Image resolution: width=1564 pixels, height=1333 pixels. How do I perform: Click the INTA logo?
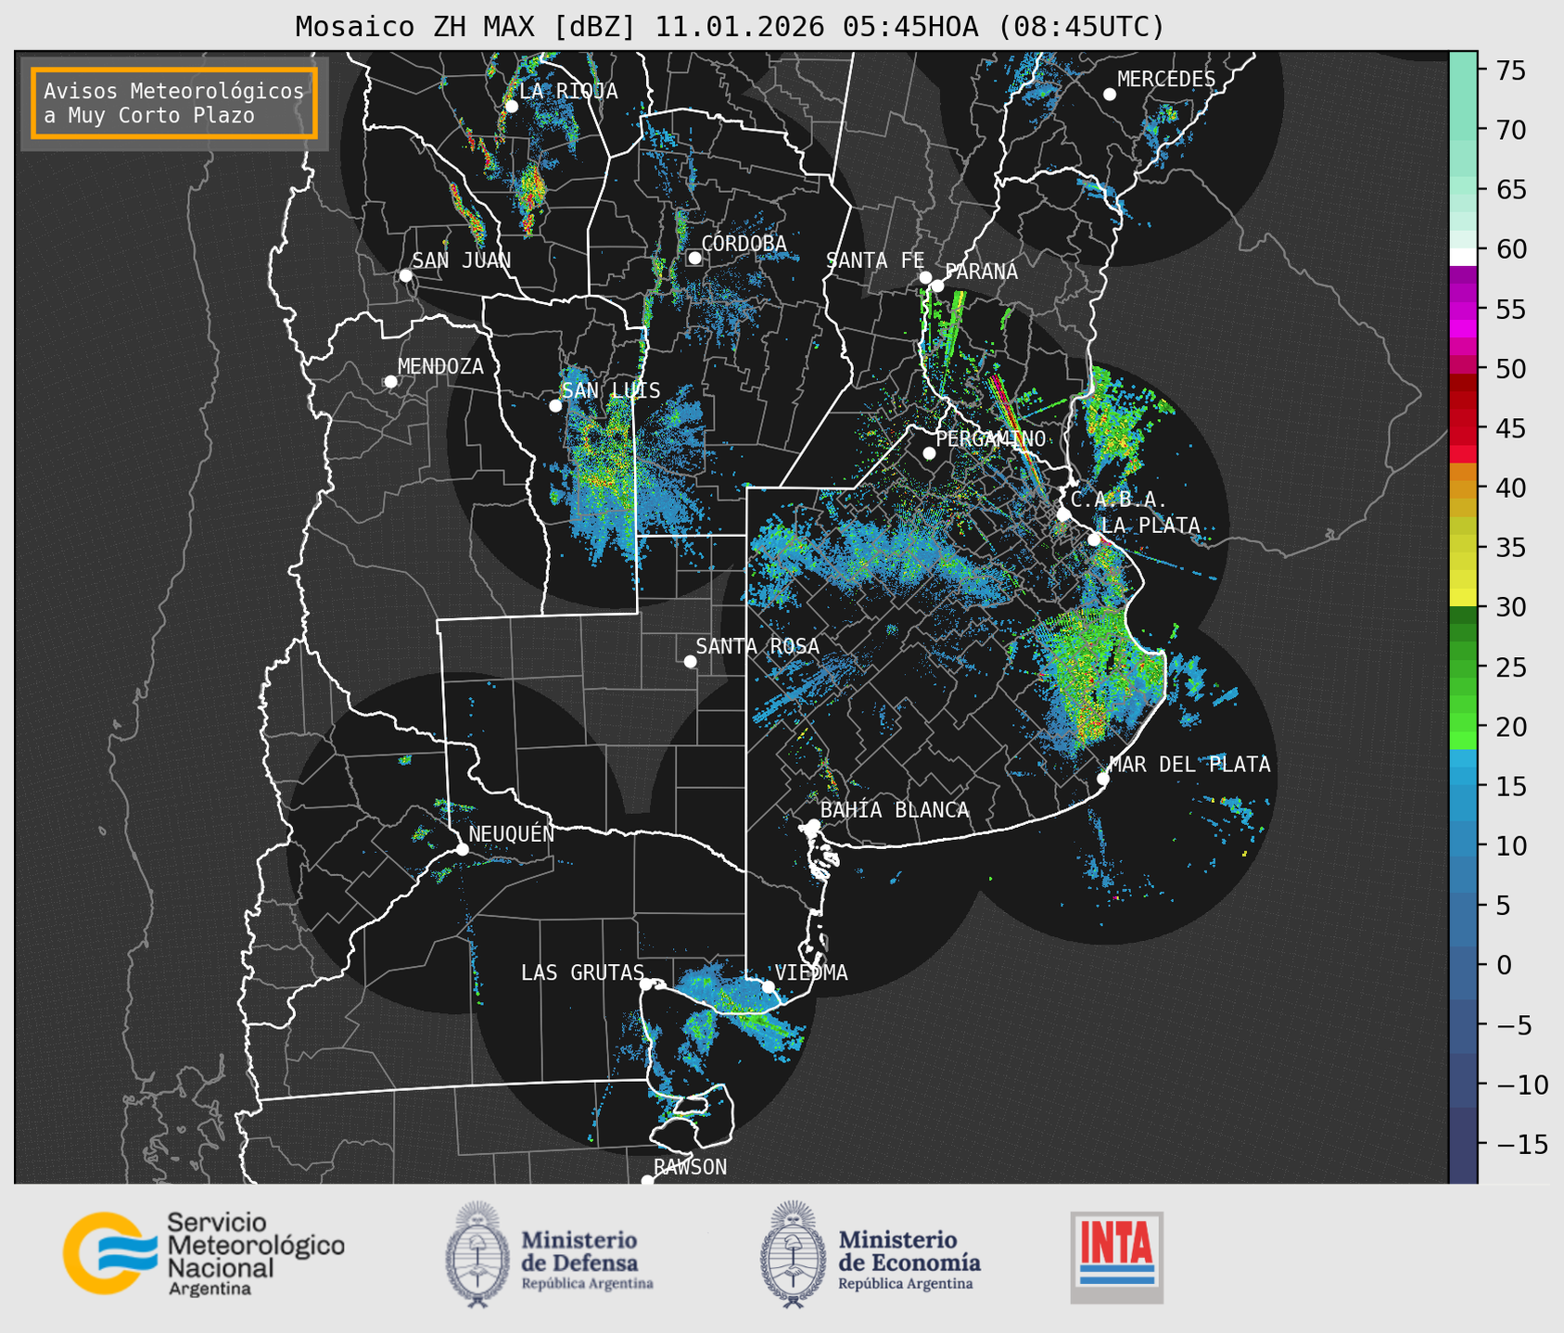[x=1116, y=1257]
